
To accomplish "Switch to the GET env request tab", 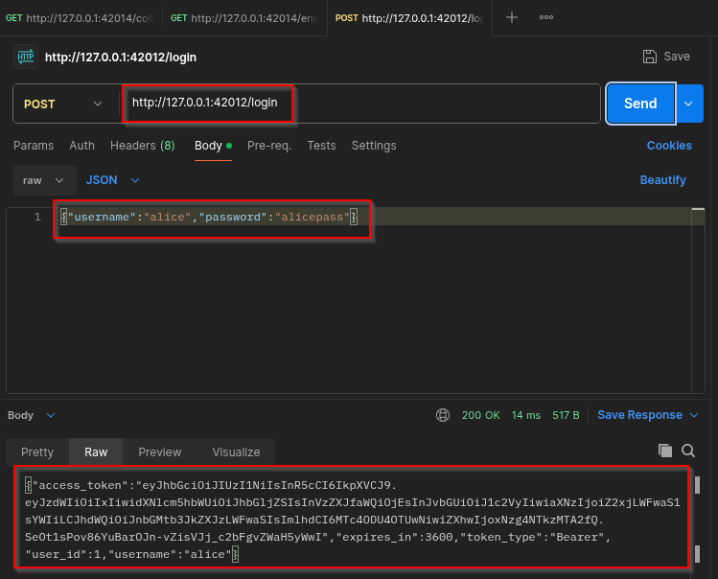I will (244, 18).
